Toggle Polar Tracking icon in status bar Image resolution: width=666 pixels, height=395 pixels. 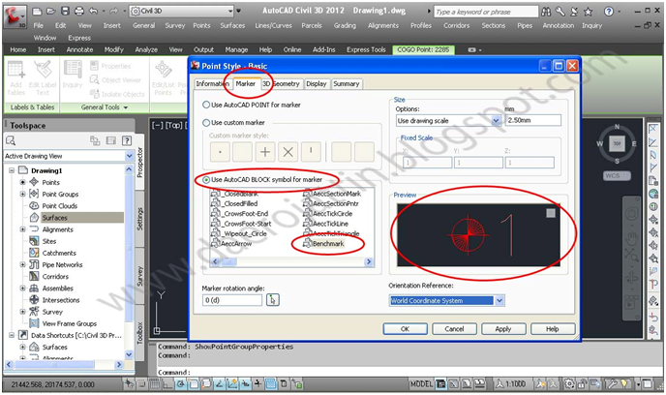(180, 384)
